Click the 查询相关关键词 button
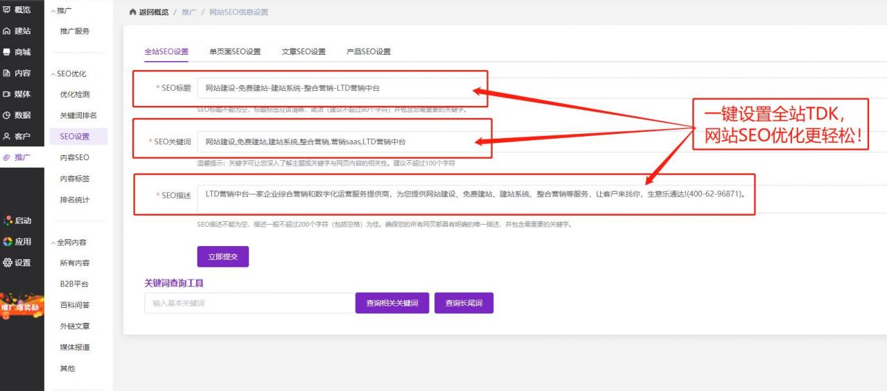 tap(392, 303)
